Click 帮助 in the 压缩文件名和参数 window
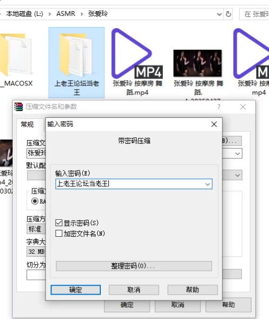 (x=228, y=306)
